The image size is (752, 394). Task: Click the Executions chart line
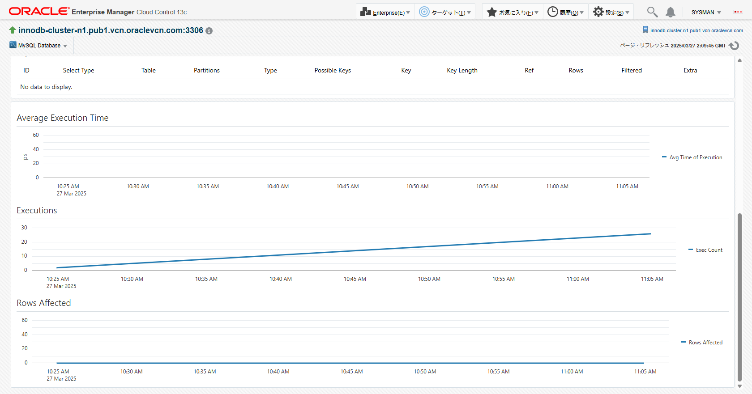[354, 251]
